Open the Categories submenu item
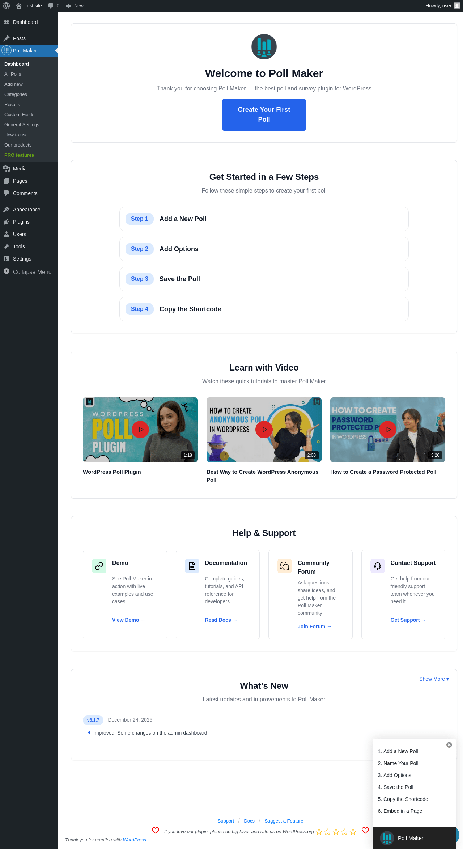Screen dimensions: 463x849 (29, 94)
